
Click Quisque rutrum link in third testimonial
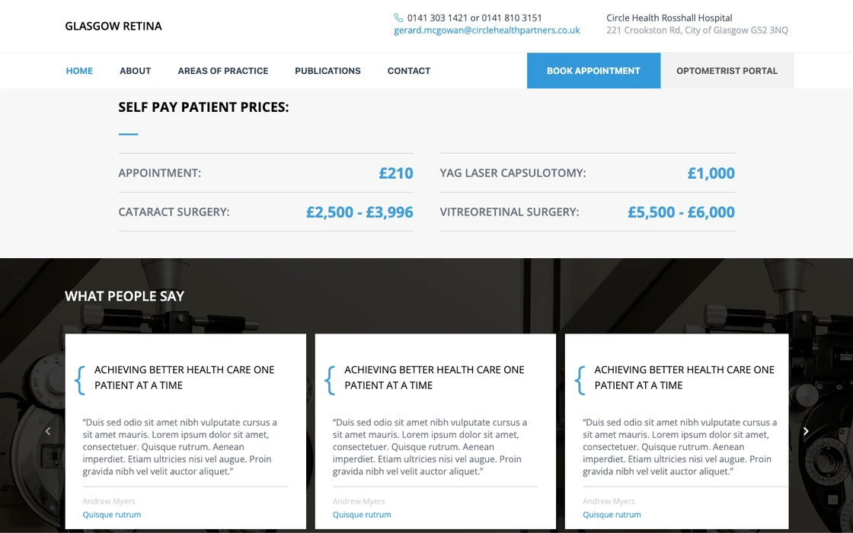[x=612, y=515]
